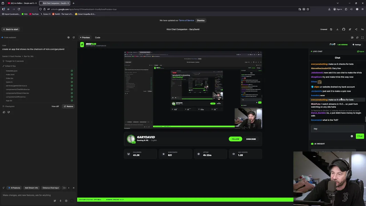366x206 pixels.
Task: Dismiss the terms update banner
Action: (201, 20)
